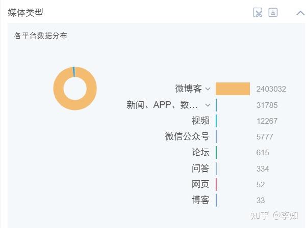Image resolution: width=306 pixels, height=228 pixels.
Task: Click the 各平台数据分布 chart heading
Action: pyautogui.click(x=41, y=36)
